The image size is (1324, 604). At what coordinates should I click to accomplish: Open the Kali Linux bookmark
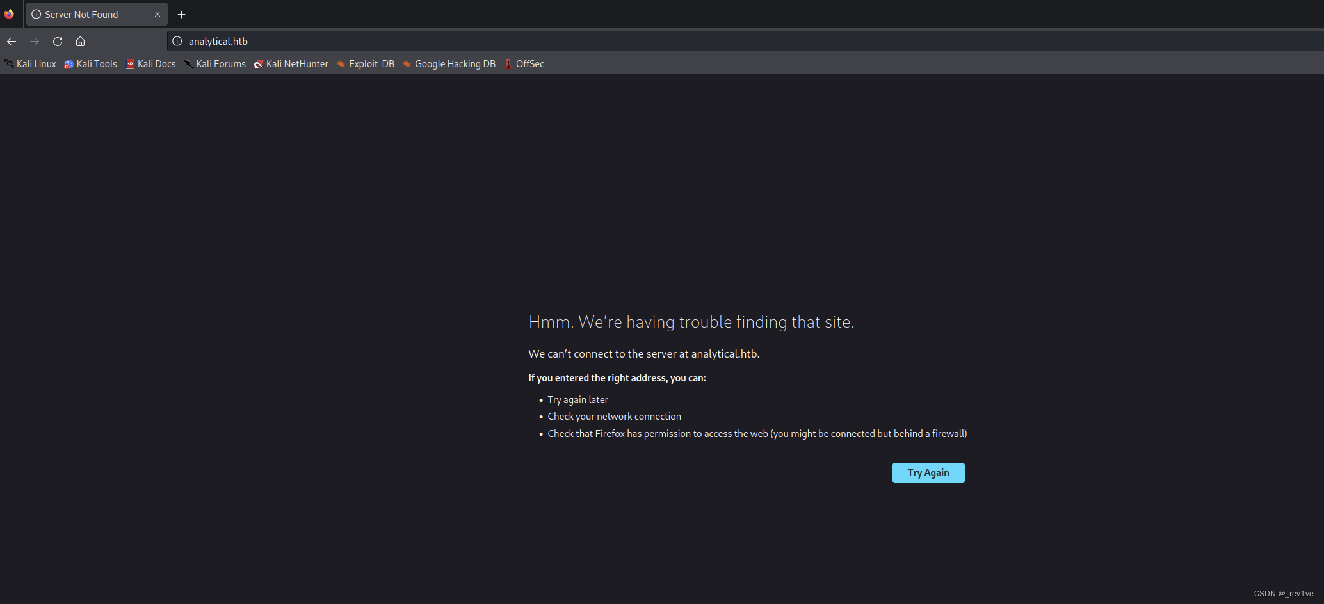click(x=30, y=64)
